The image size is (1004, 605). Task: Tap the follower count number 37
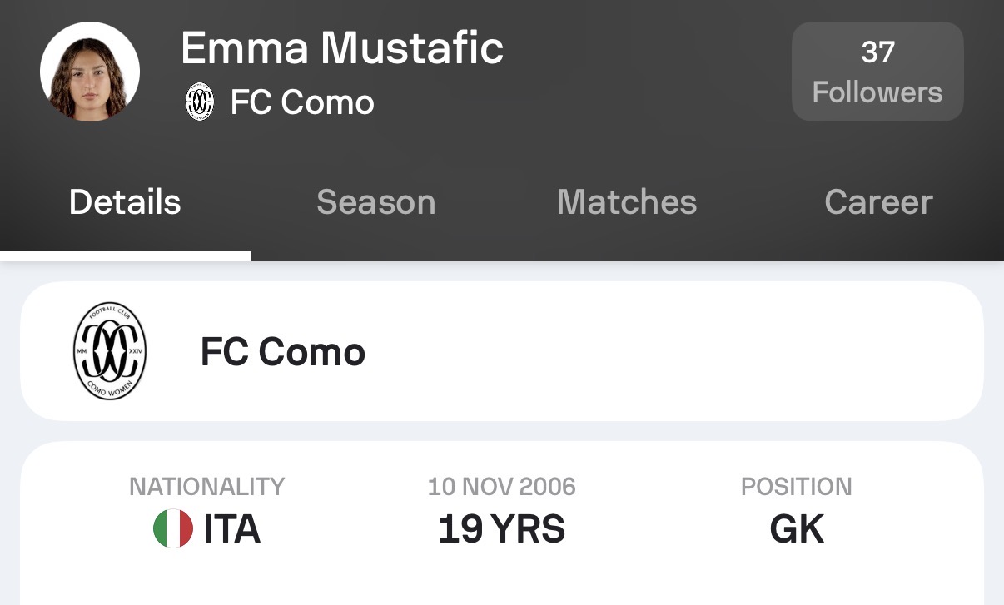click(877, 52)
